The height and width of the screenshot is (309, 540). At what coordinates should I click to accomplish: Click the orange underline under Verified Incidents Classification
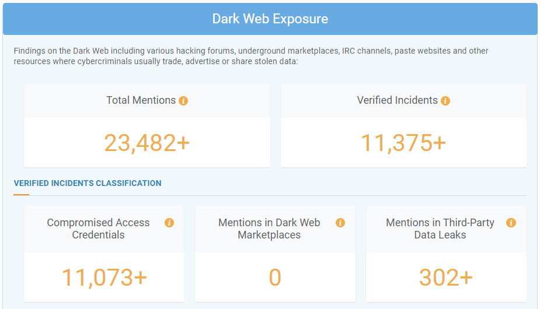[21, 195]
